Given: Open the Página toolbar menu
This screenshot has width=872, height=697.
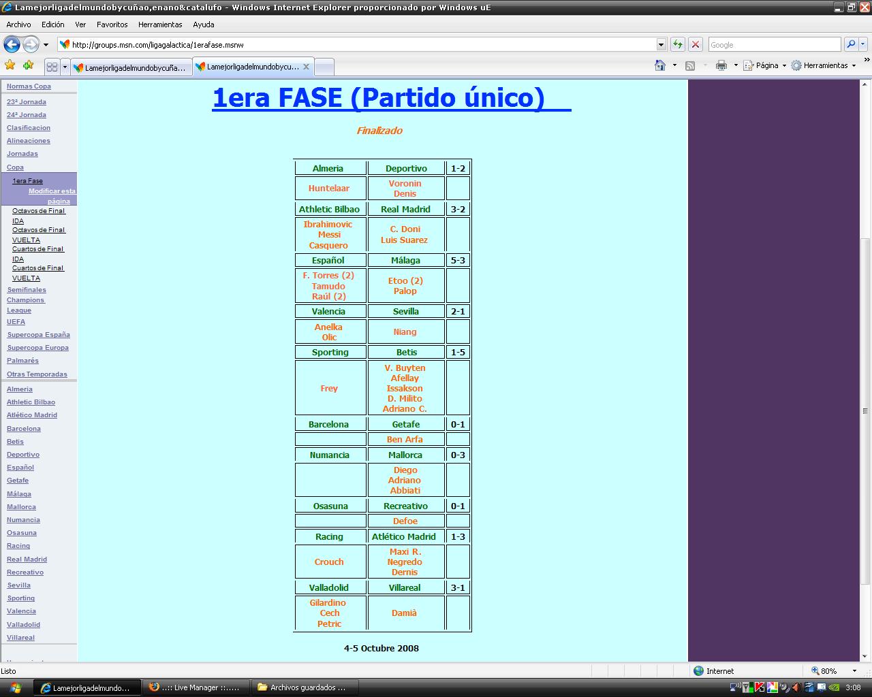Looking at the screenshot, I should 764,65.
